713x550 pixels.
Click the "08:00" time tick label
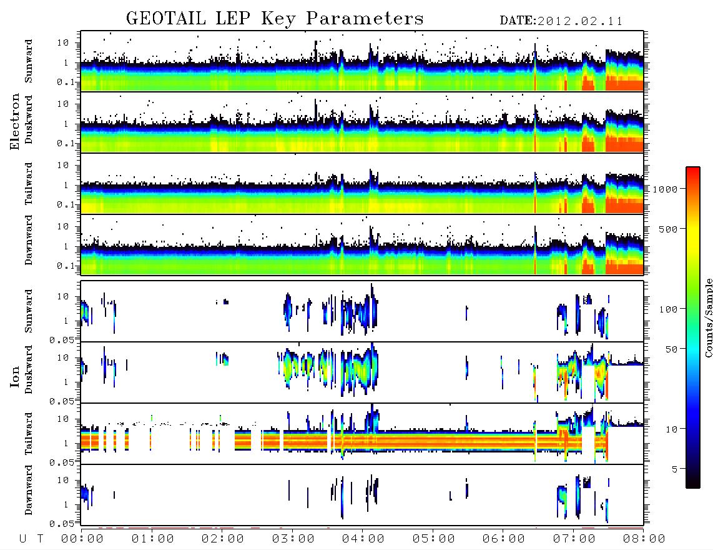(x=644, y=539)
